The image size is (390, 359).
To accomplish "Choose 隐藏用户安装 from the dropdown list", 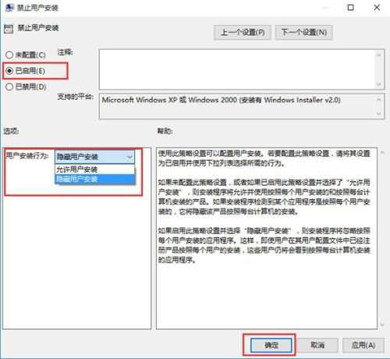I will click(x=94, y=179).
